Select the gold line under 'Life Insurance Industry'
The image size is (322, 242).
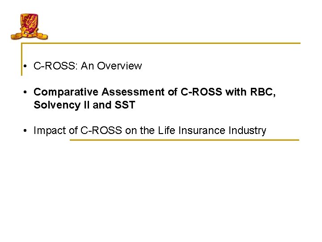184,140
